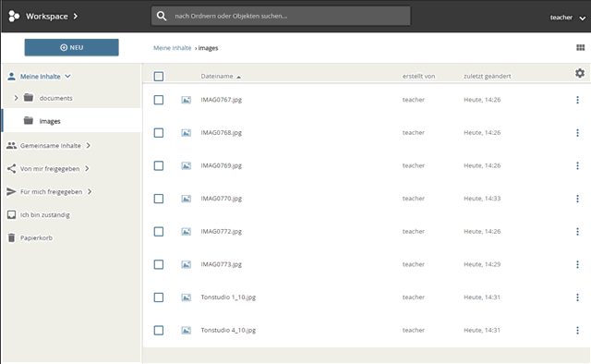
Task: Sort by erstellt von column header
Action: click(x=418, y=76)
